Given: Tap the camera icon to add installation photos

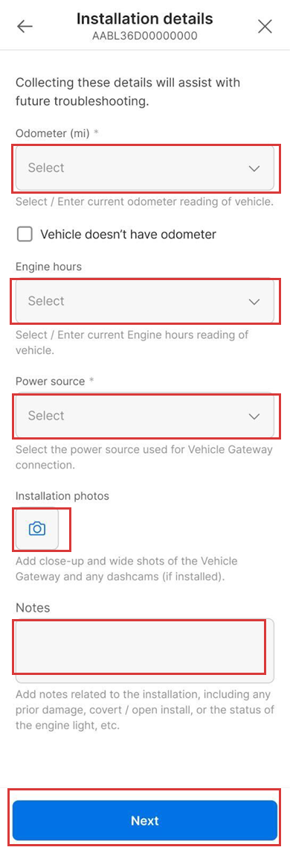Looking at the screenshot, I should point(37,528).
